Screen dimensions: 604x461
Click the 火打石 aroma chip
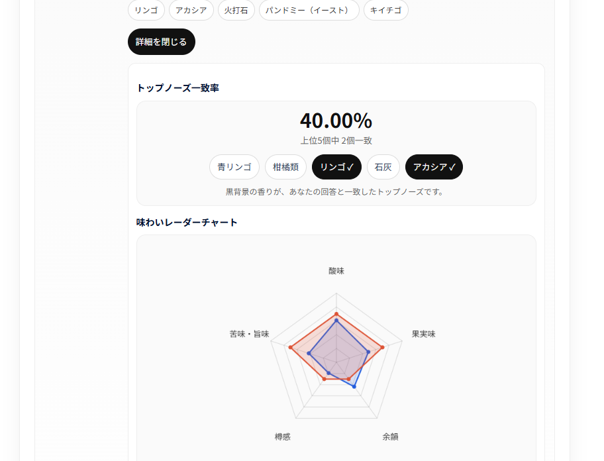point(236,10)
